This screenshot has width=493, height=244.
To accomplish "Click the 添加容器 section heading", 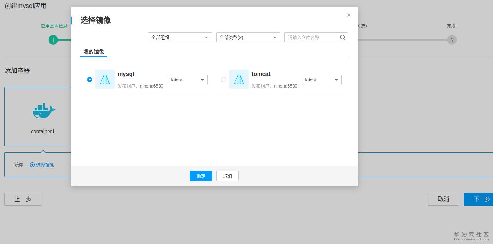I will tap(17, 71).
